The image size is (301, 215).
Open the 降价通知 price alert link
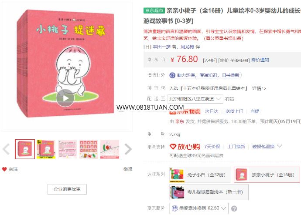260,60
